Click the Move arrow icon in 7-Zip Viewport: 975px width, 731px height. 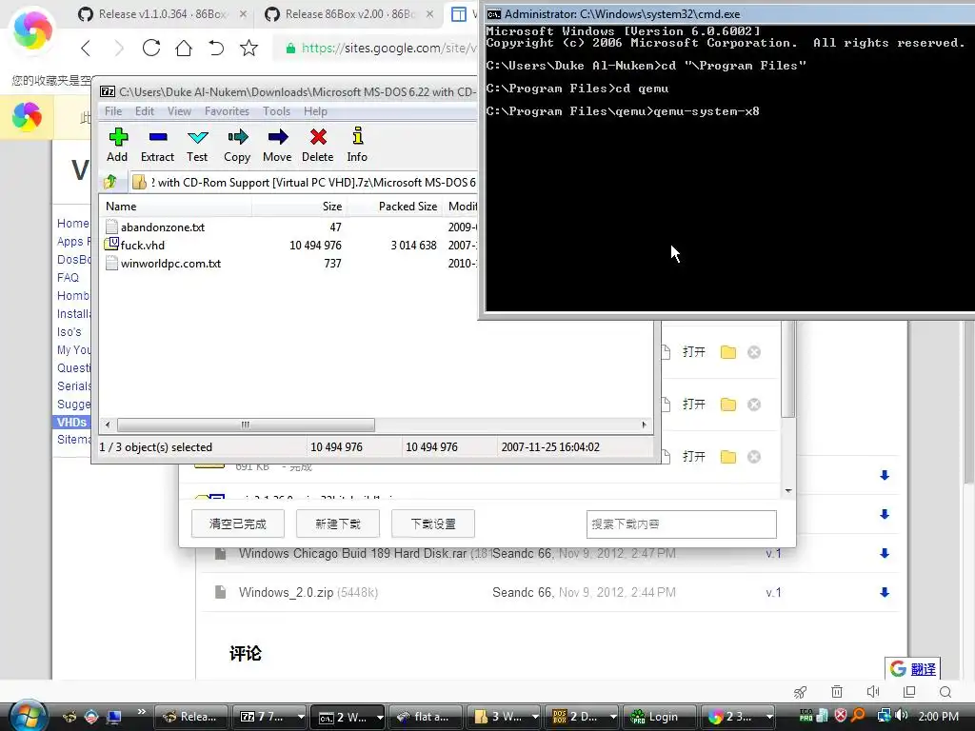coord(277,145)
